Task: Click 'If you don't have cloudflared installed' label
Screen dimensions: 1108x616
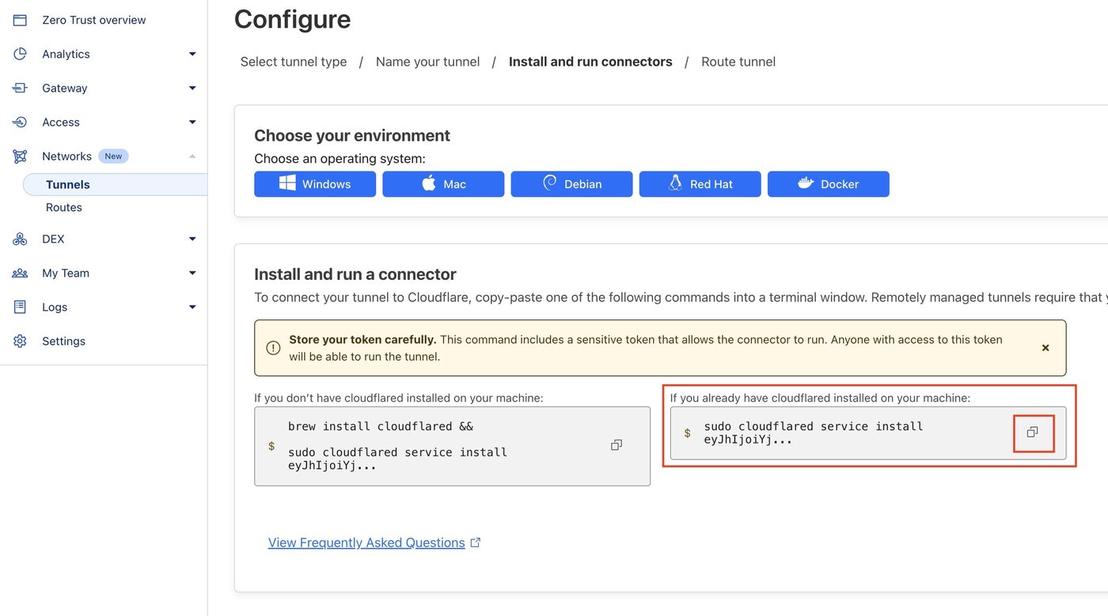Action: [399, 398]
